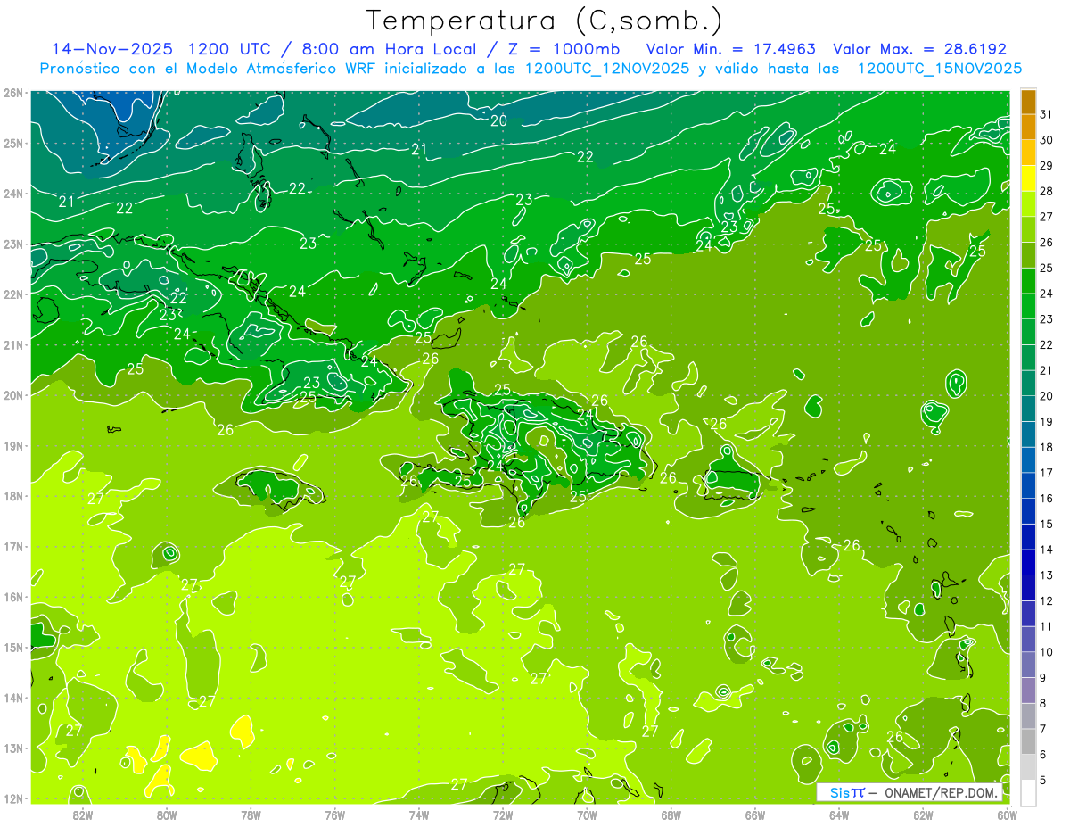1070x827 pixels.
Task: Click the 14N latitude axis label
Action: 13,698
